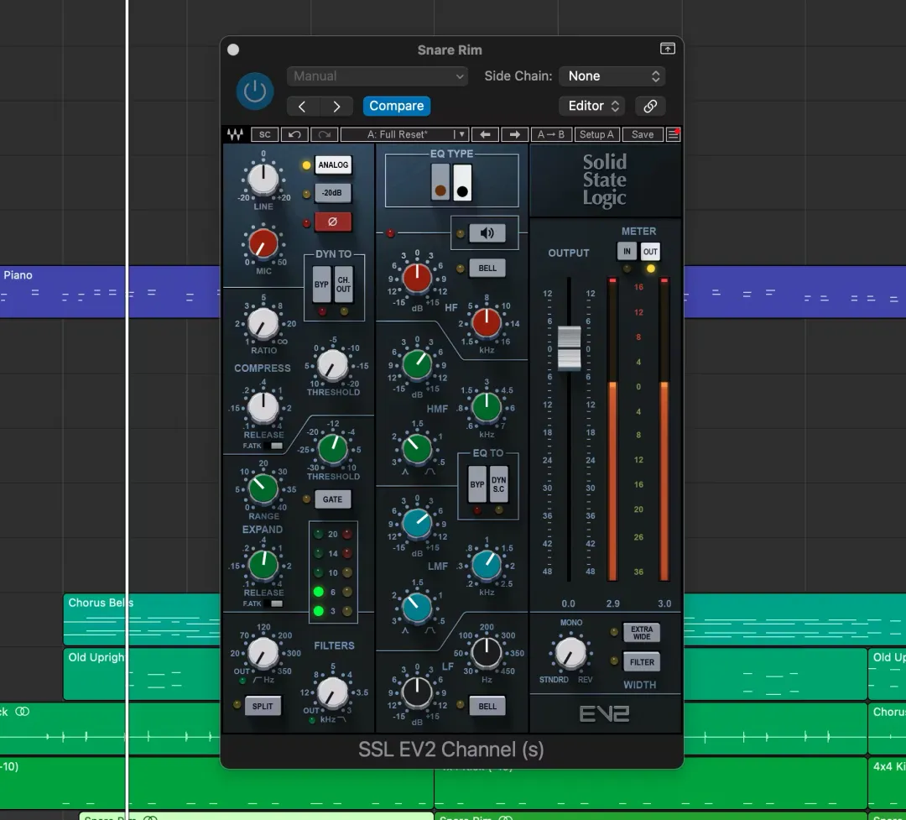The height and width of the screenshot is (820, 906).
Task: Set meter to OUT
Action: click(x=651, y=252)
